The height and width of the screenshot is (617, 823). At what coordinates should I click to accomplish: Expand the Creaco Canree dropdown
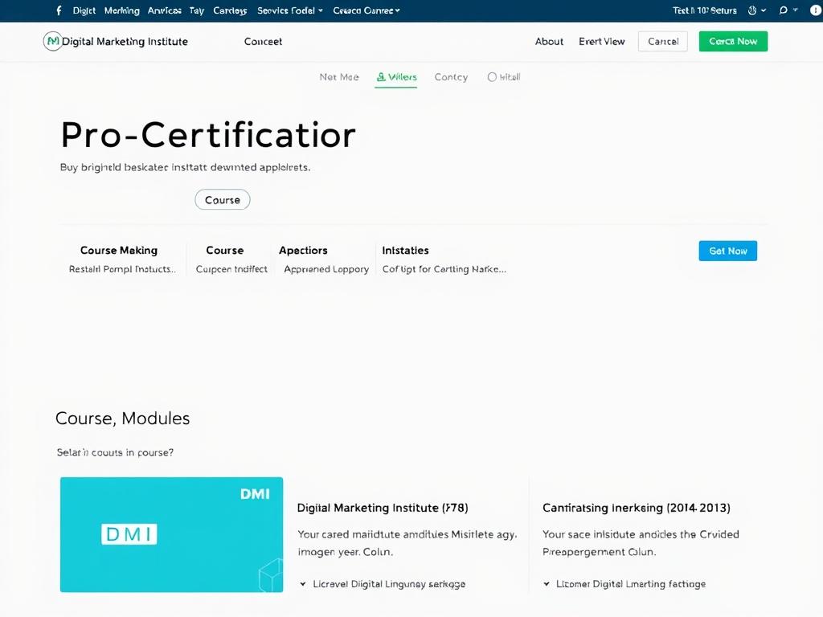[366, 10]
